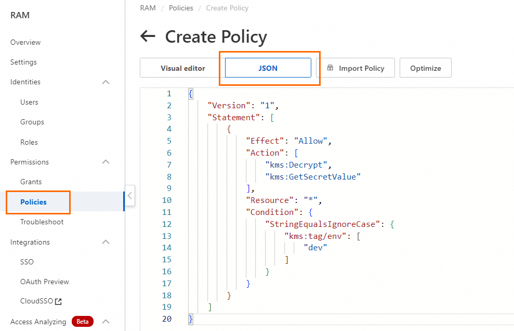Select the JSON editor tab
Image resolution: width=514 pixels, height=331 pixels.
tap(268, 68)
